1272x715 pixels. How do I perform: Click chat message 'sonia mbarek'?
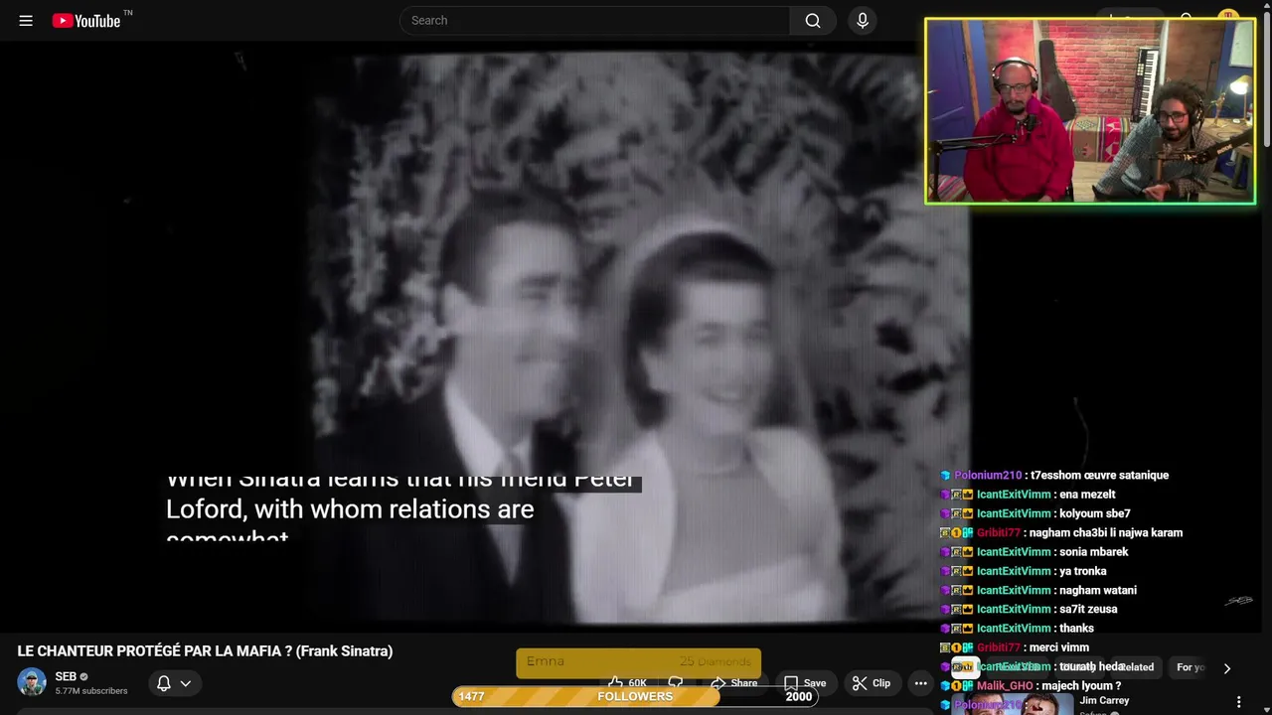[1093, 552]
